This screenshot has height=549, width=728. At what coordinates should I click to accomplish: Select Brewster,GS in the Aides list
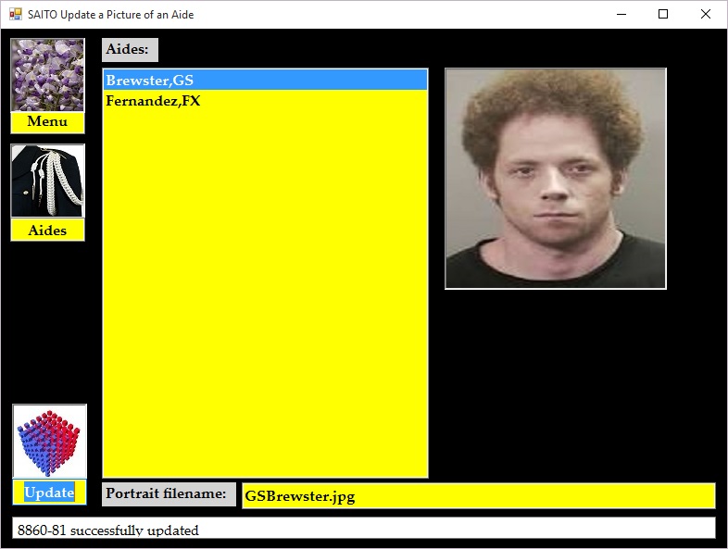click(265, 81)
